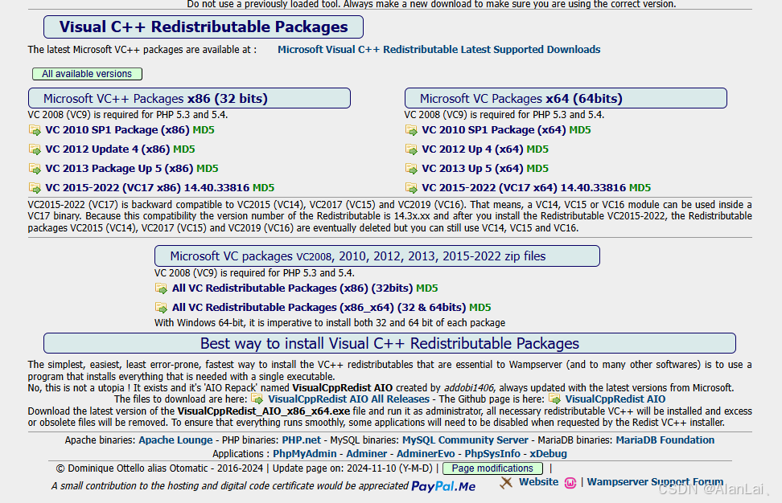Open MD5 link for VC 2013 Package Up 5 x86

click(208, 169)
